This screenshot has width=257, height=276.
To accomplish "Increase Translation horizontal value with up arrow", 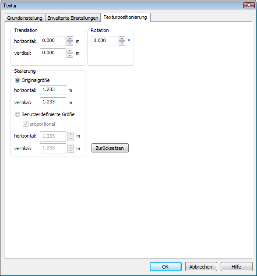I will click(x=70, y=39).
